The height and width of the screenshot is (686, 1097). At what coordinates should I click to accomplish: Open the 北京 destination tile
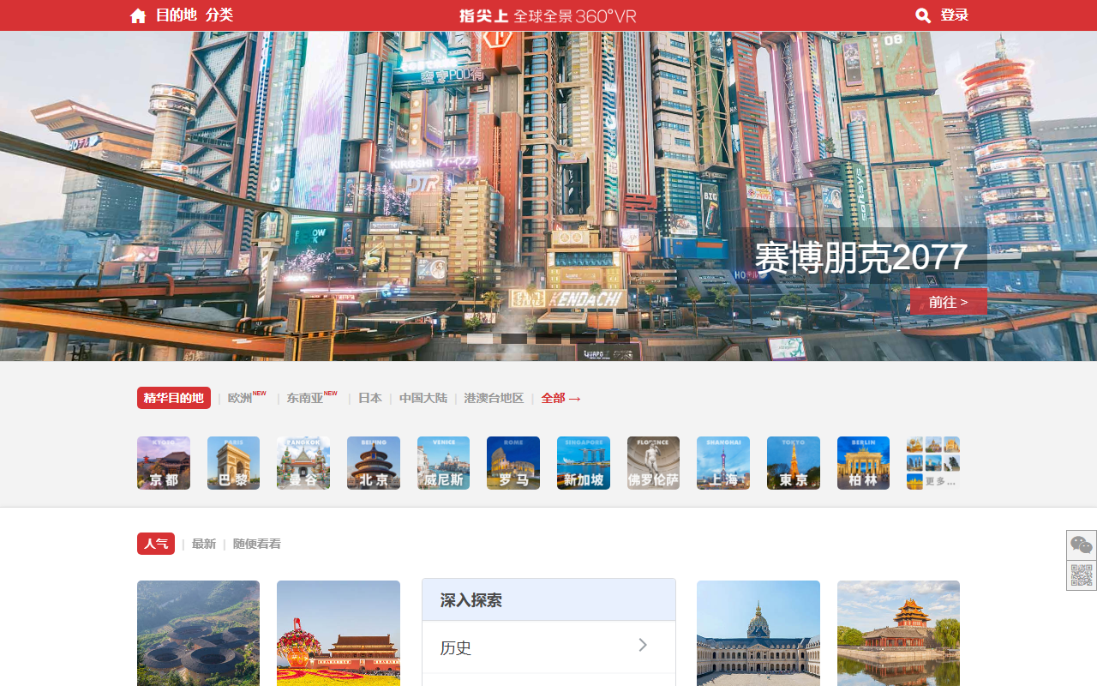click(x=374, y=463)
